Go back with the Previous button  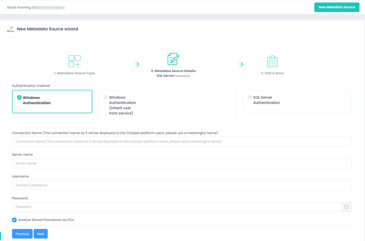tap(22, 234)
